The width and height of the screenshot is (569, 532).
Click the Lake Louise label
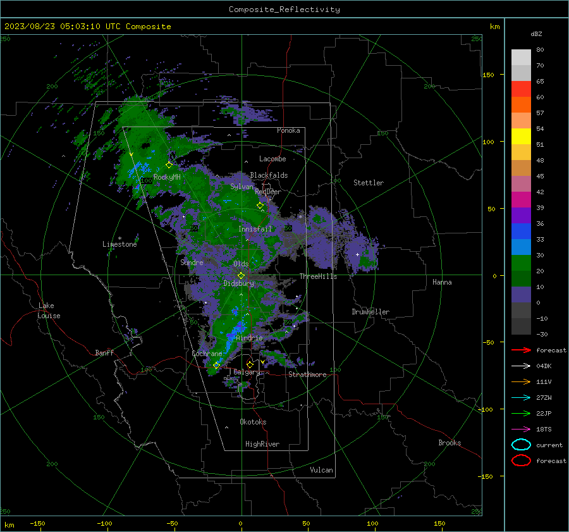(x=49, y=311)
